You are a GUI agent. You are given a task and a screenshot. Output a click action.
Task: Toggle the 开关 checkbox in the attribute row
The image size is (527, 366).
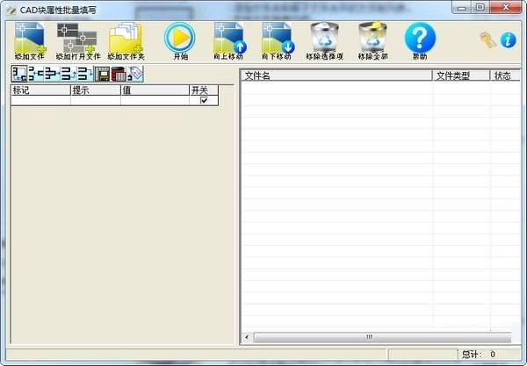[204, 100]
